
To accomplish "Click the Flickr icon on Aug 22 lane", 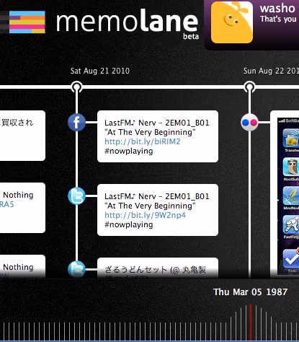I will tap(249, 123).
